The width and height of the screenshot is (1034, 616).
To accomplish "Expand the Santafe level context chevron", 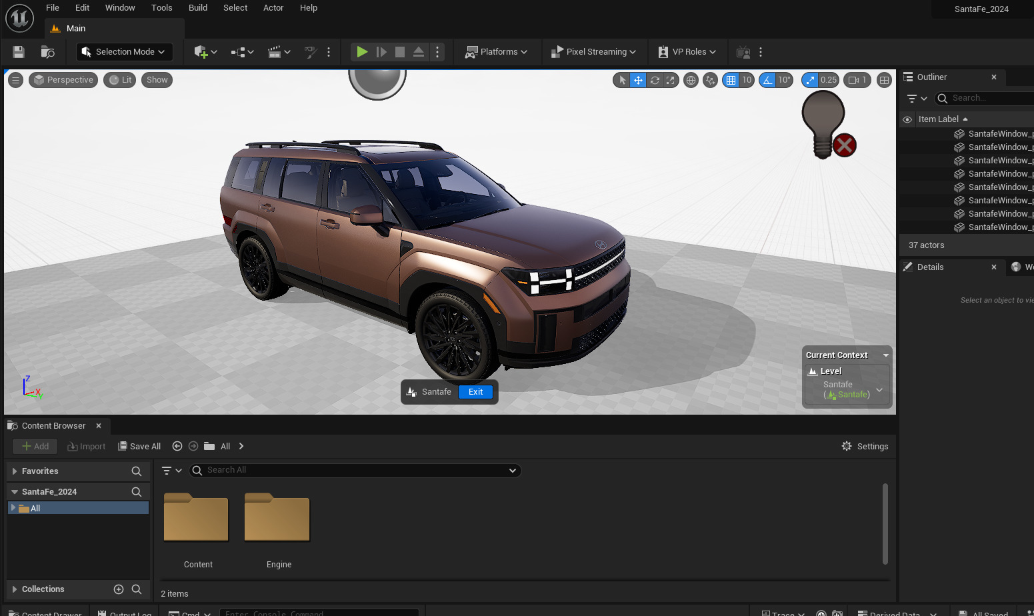I will pos(879,390).
